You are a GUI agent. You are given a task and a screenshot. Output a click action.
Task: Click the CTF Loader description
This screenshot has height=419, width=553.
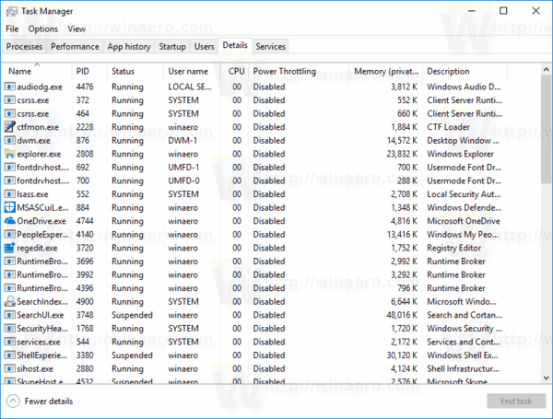(x=448, y=127)
